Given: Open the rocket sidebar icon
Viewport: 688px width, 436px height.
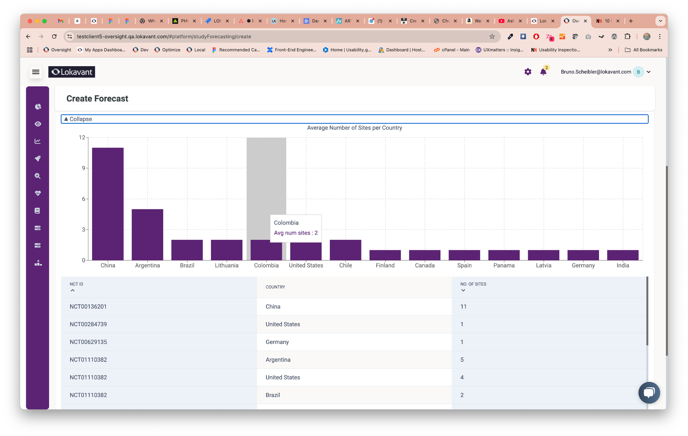Looking at the screenshot, I should click(38, 159).
